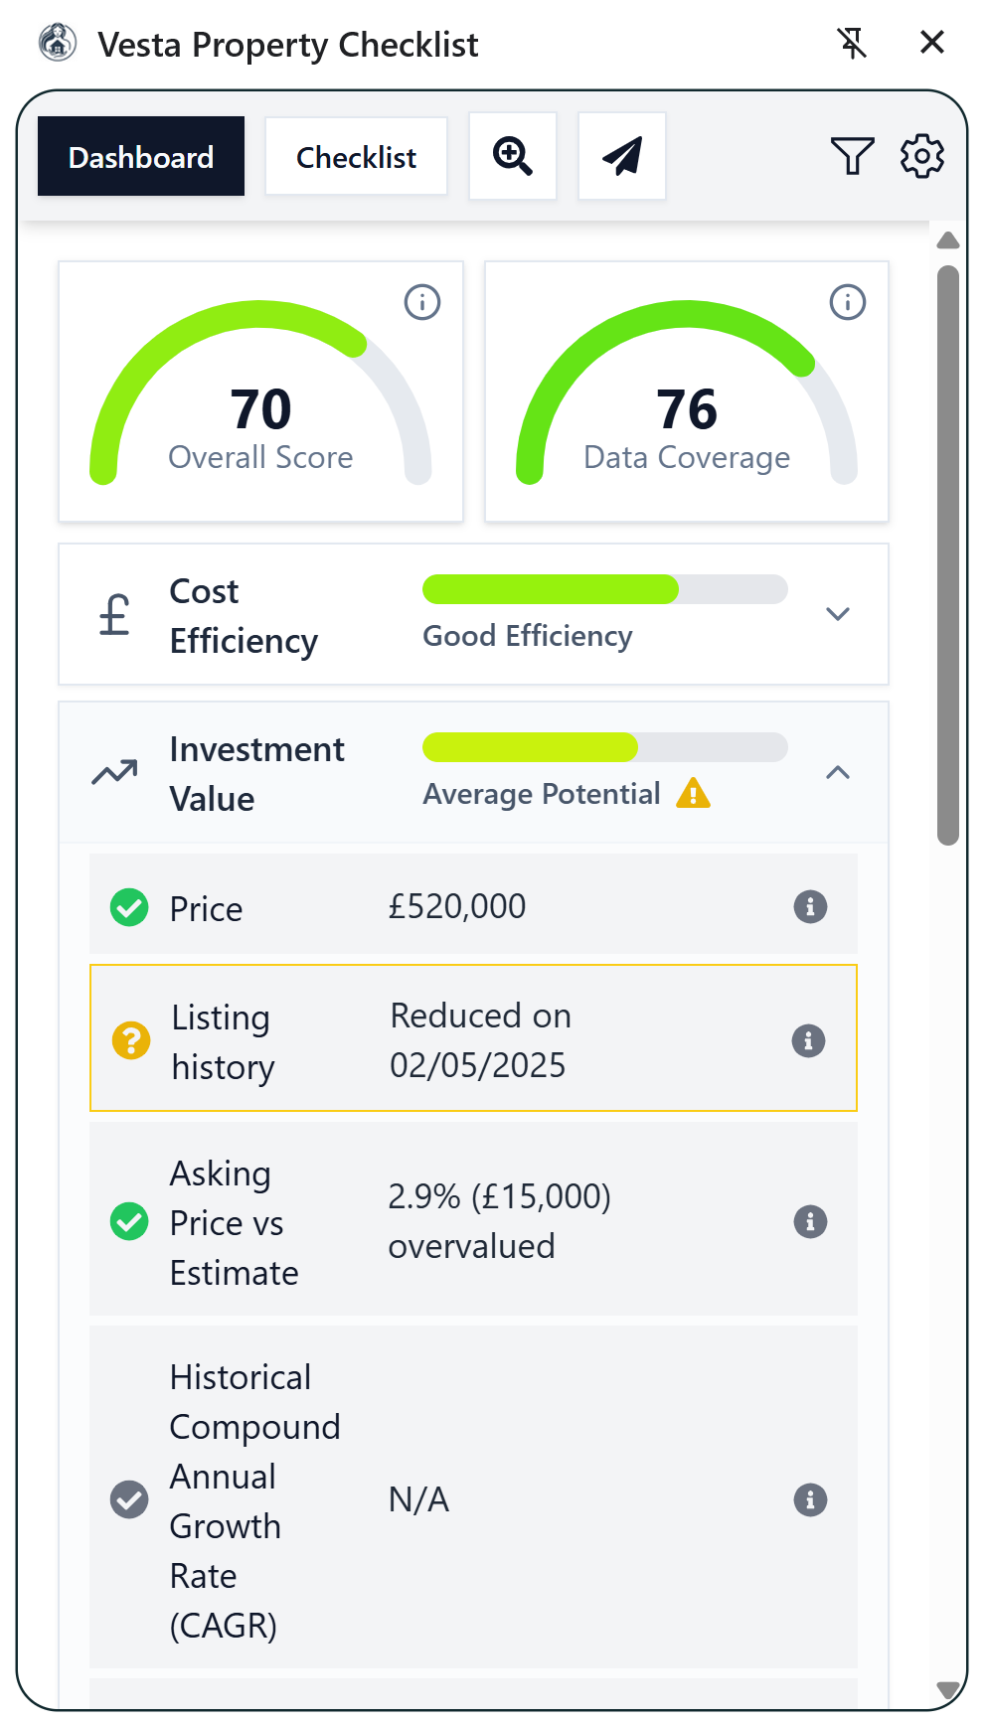This screenshot has width=986, height=1724.
Task: Click the Average Potential warning triangle
Action: point(693,793)
